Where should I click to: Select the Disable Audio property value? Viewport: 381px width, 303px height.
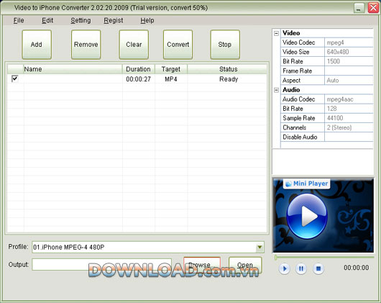point(349,137)
